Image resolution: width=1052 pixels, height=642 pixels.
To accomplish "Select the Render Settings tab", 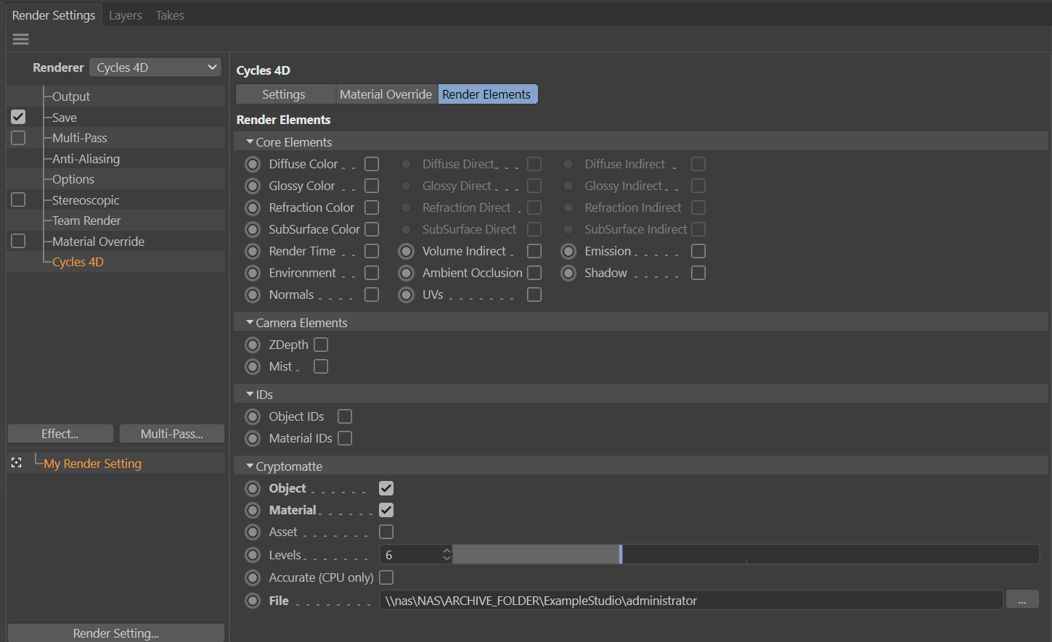I will point(54,15).
